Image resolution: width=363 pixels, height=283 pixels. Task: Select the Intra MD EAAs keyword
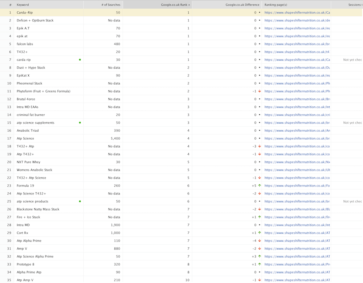27,107
